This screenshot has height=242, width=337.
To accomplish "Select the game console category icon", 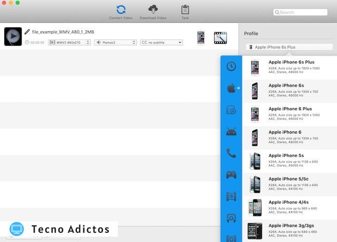I will pyautogui.click(x=231, y=175).
